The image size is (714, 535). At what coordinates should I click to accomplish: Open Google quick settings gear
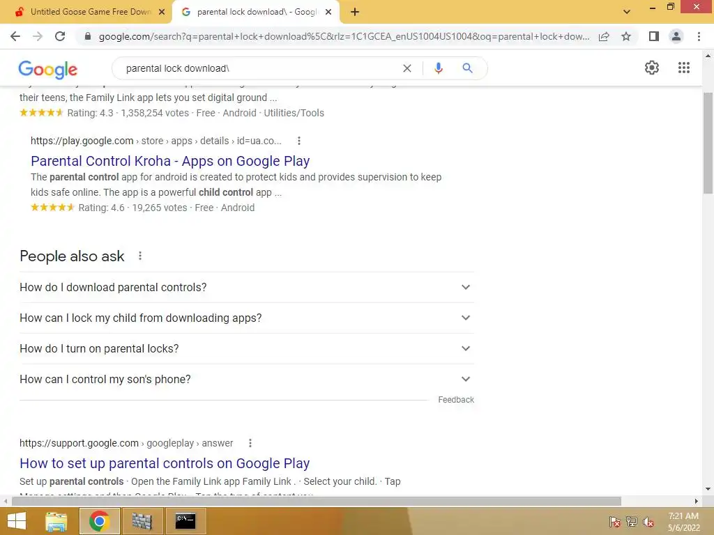click(652, 68)
